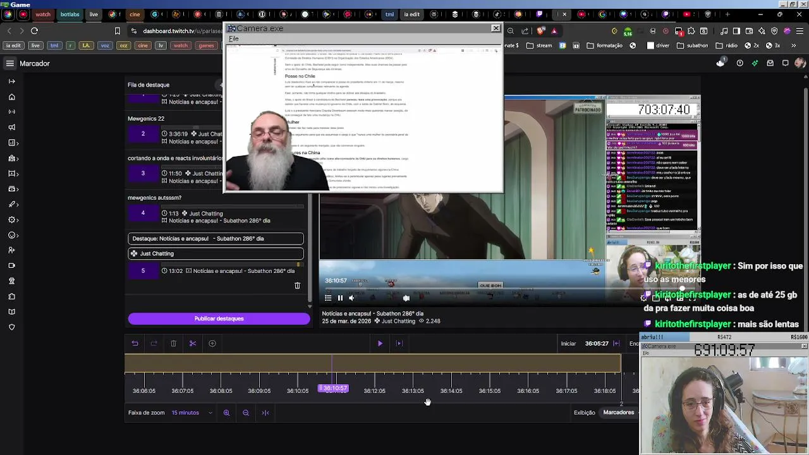Open the Brave shields lion icon
The height and width of the screenshot is (455, 809).
[542, 30]
